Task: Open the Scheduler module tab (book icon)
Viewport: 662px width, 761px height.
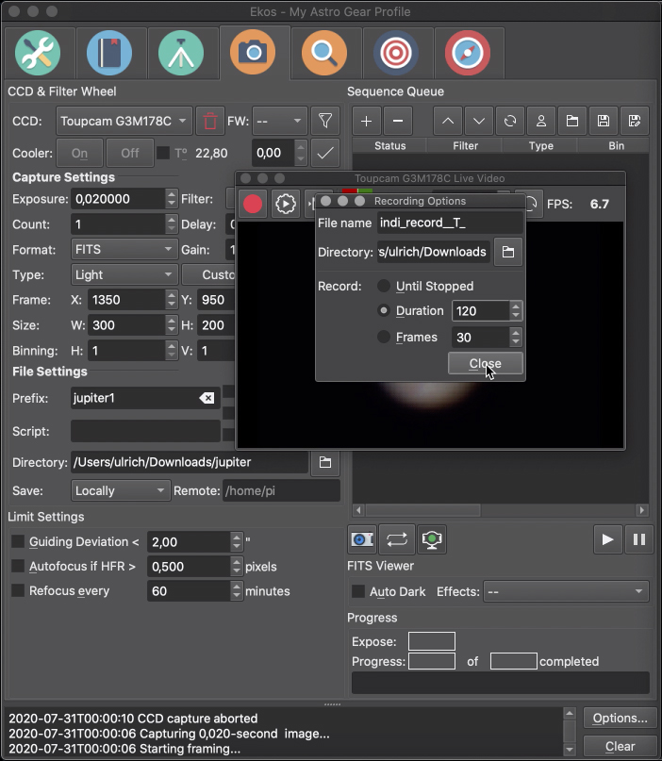Action: click(x=109, y=53)
